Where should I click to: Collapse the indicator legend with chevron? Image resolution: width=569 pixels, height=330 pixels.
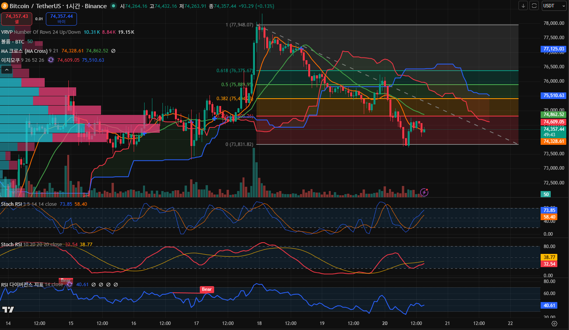(7, 70)
